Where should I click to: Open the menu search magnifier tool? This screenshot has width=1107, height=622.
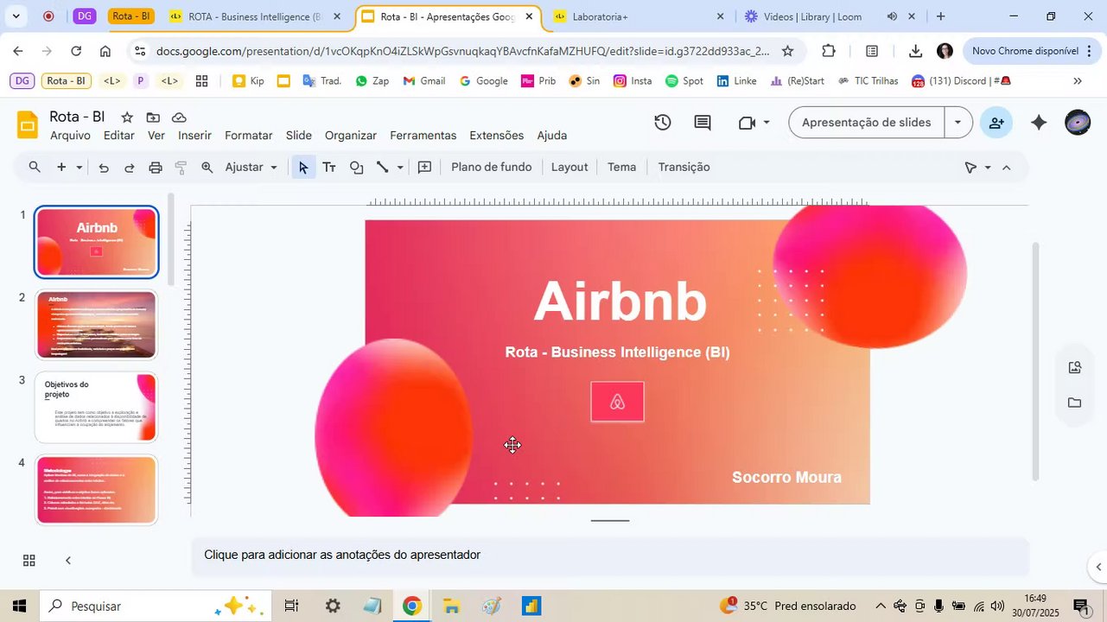(35, 168)
